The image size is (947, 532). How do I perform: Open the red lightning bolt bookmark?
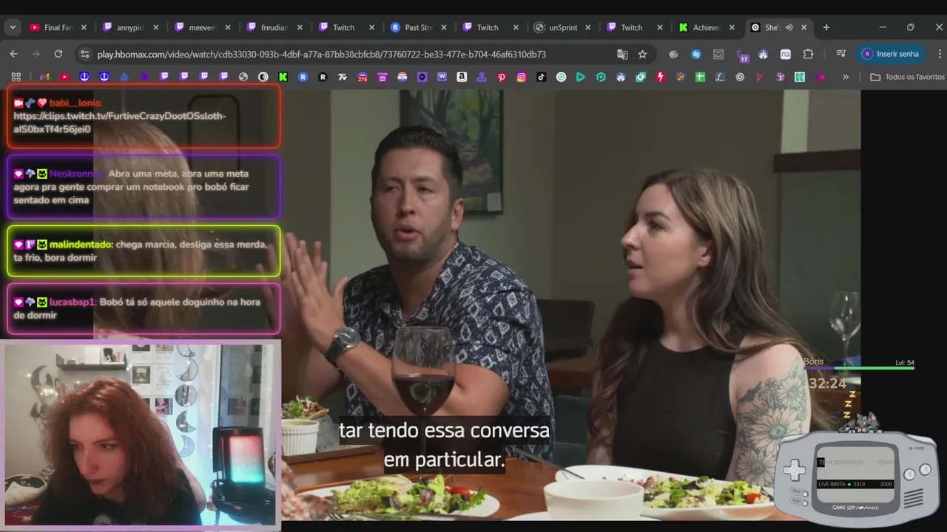[x=660, y=77]
